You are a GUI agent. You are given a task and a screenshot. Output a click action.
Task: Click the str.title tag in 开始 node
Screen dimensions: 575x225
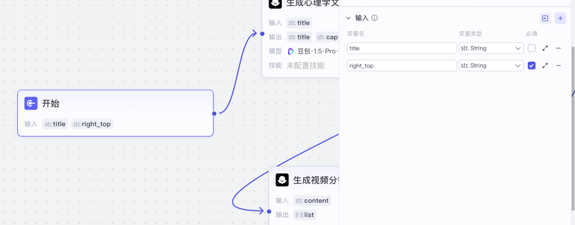[x=55, y=124]
